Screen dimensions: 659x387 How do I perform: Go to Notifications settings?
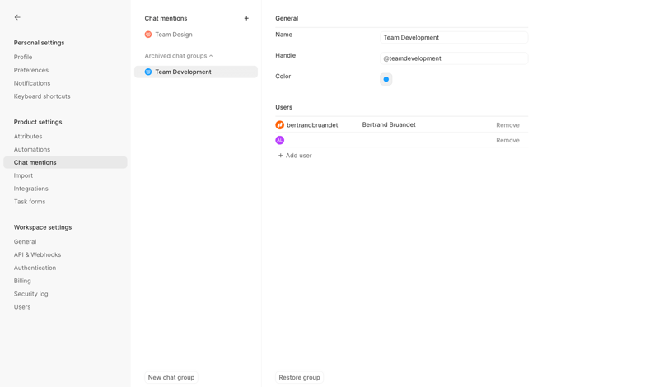tap(32, 83)
